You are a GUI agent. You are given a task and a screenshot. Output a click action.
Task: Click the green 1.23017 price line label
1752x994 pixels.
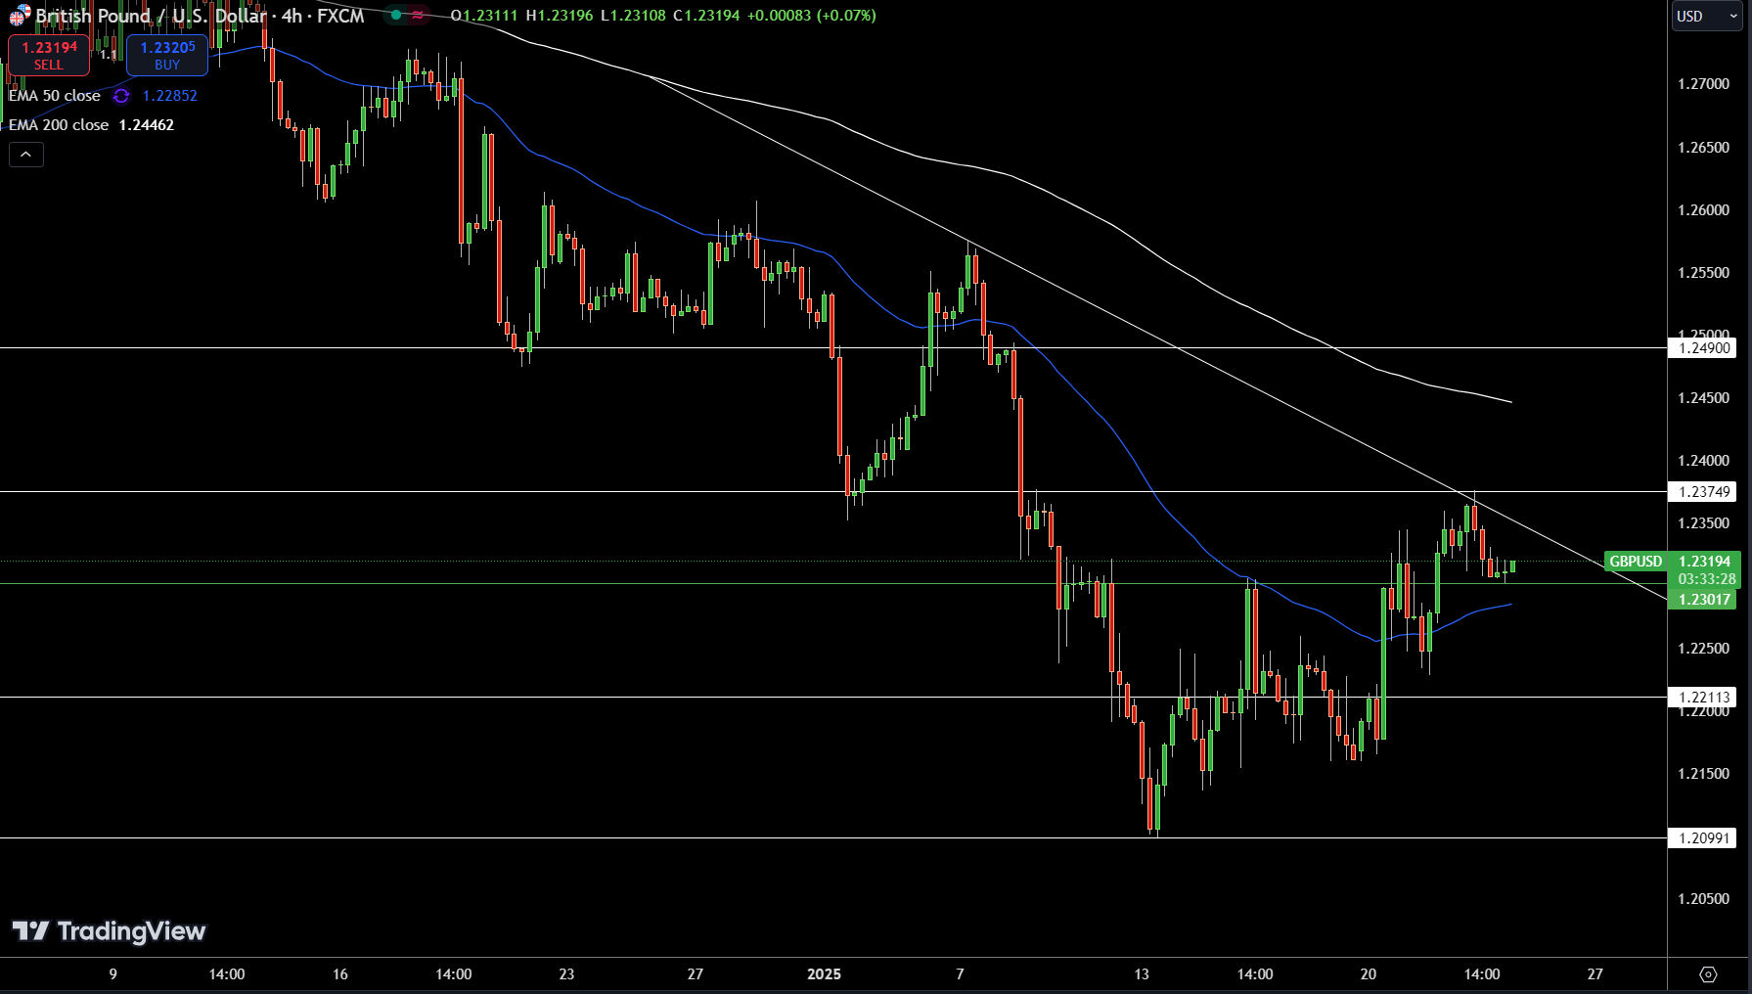click(1703, 600)
